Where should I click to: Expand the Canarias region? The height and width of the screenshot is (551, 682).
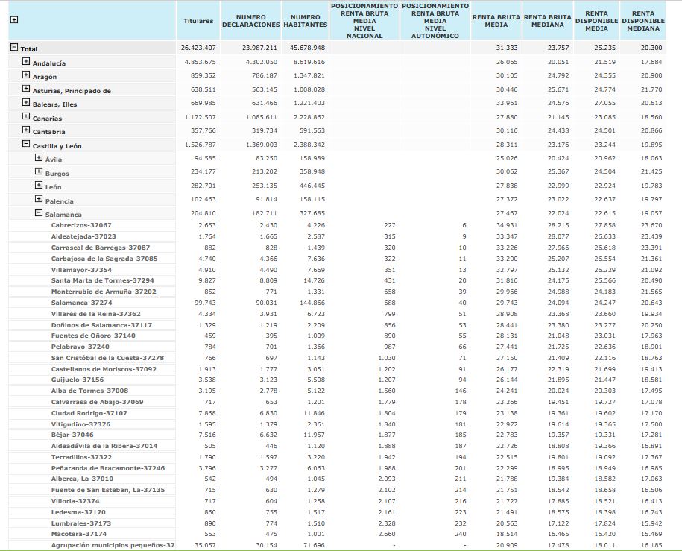pyautogui.click(x=26, y=118)
